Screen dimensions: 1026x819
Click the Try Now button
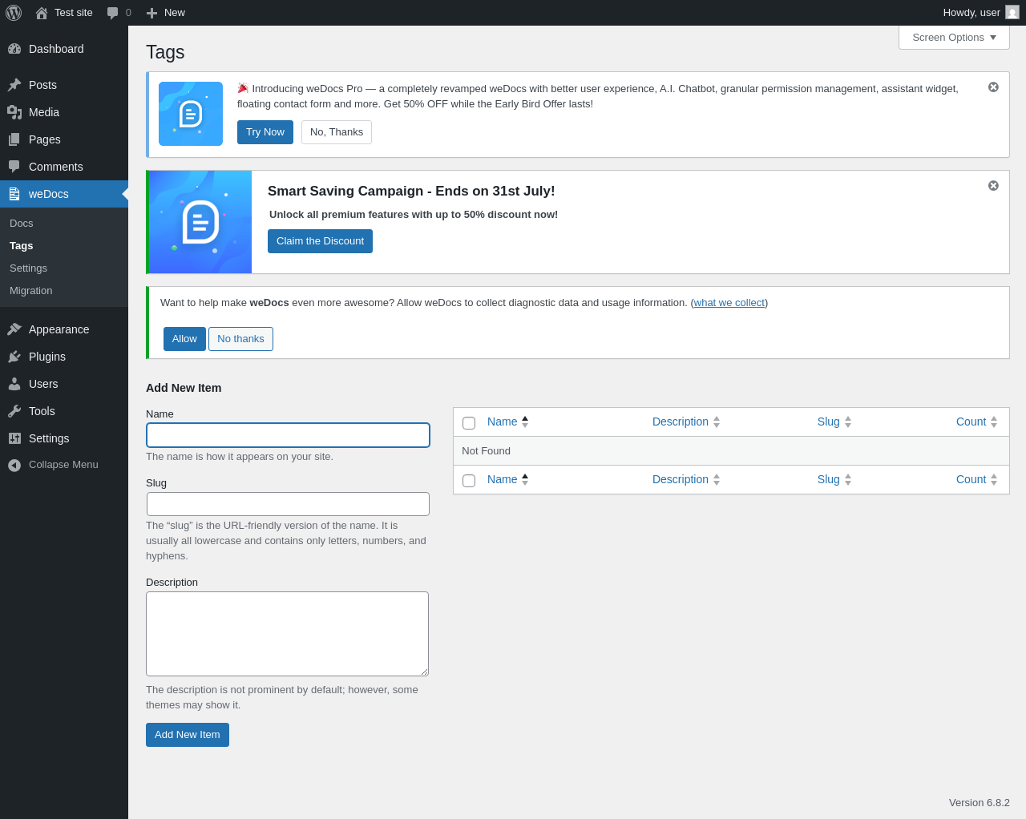(x=265, y=132)
